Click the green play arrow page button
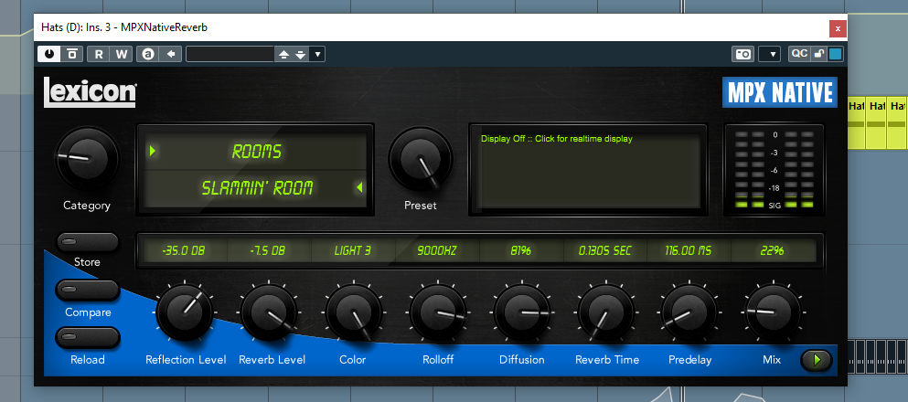 (x=817, y=360)
